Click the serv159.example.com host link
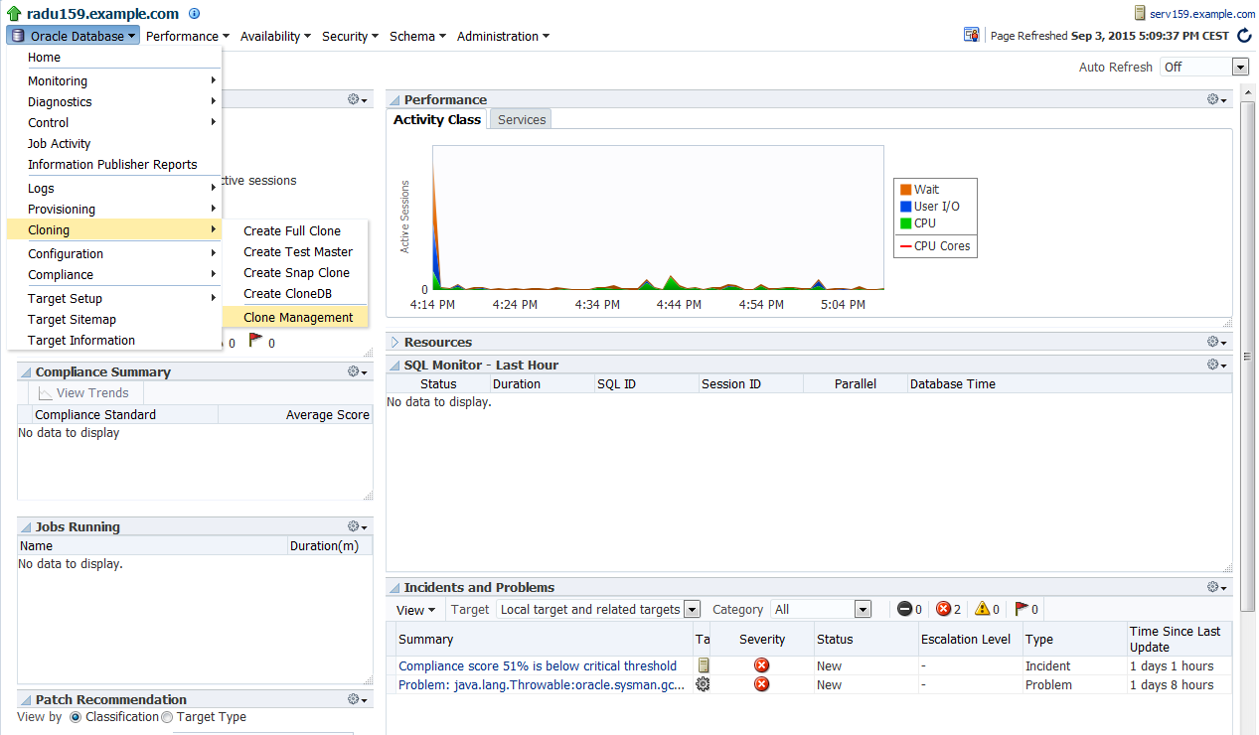This screenshot has height=735, width=1259. coord(1202,14)
